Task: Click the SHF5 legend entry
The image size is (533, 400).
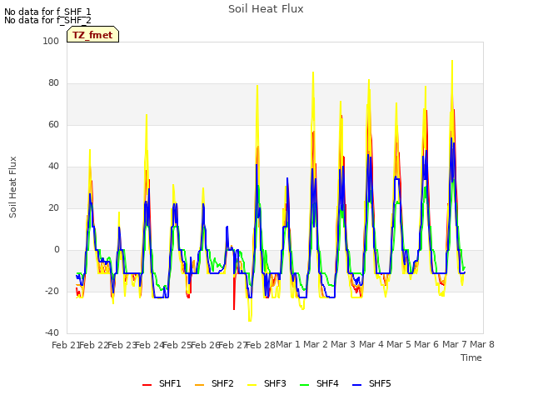Action: click(x=371, y=383)
